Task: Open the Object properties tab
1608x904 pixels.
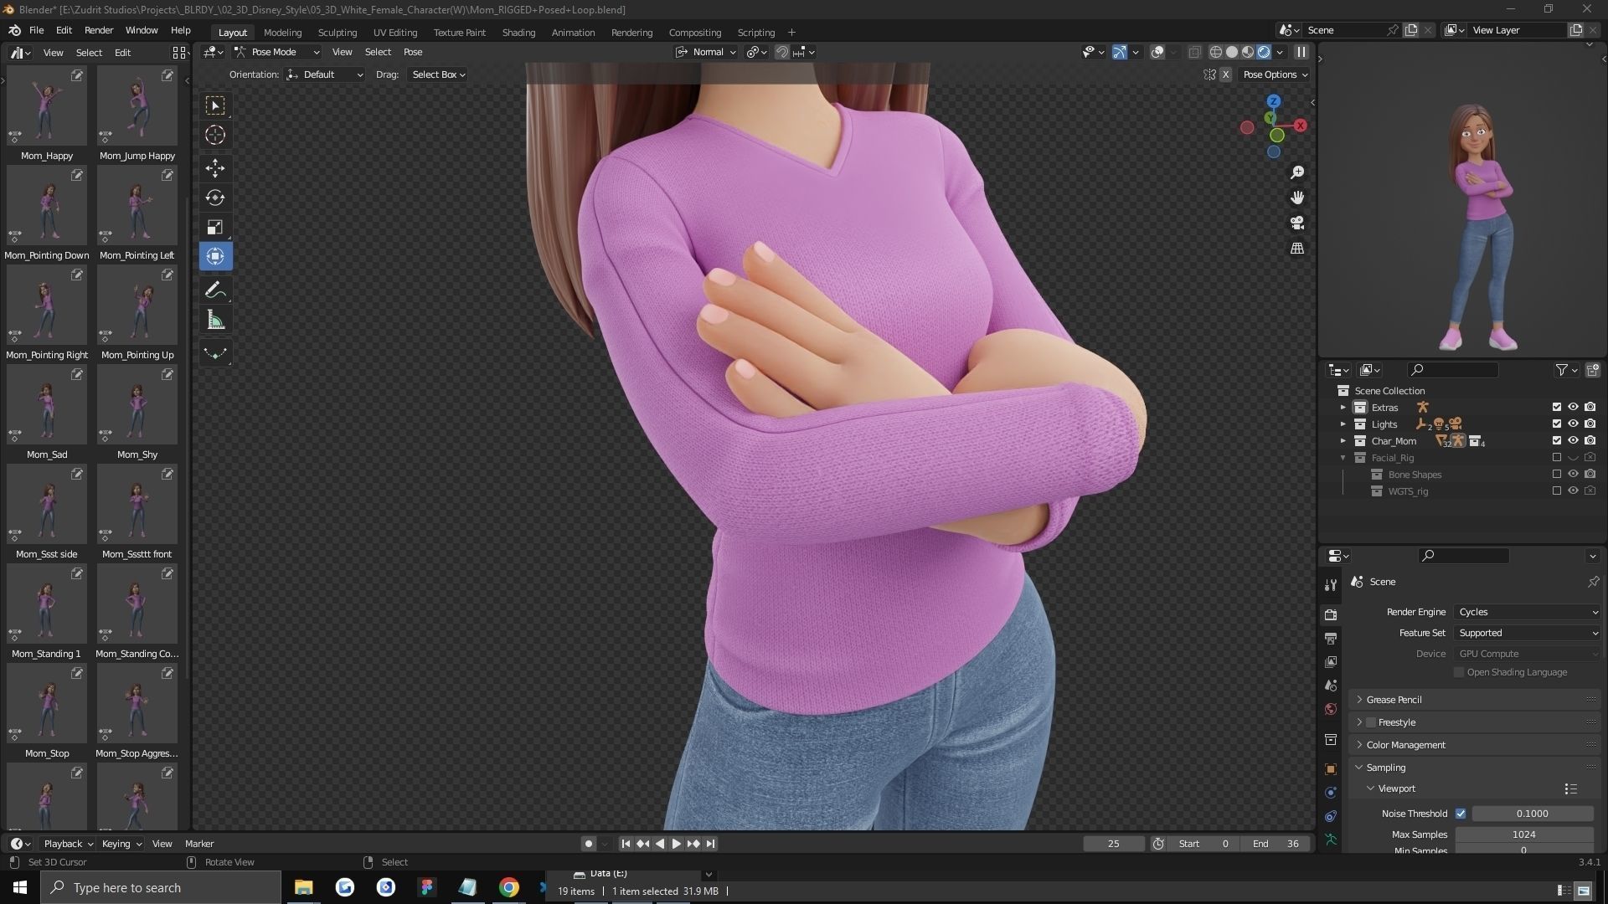Action: tap(1331, 769)
